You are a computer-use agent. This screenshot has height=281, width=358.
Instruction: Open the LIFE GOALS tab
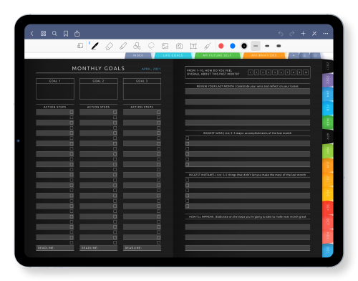173,55
